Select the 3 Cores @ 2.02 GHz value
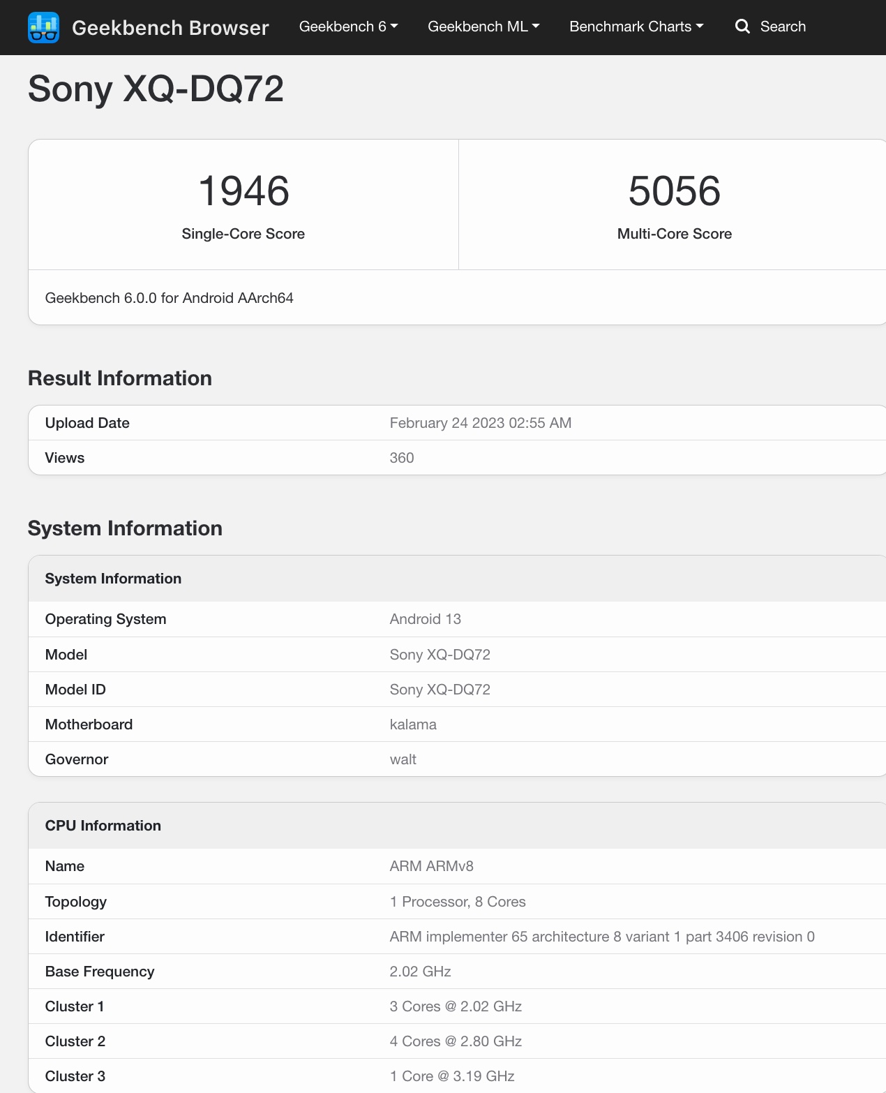 click(x=456, y=1006)
